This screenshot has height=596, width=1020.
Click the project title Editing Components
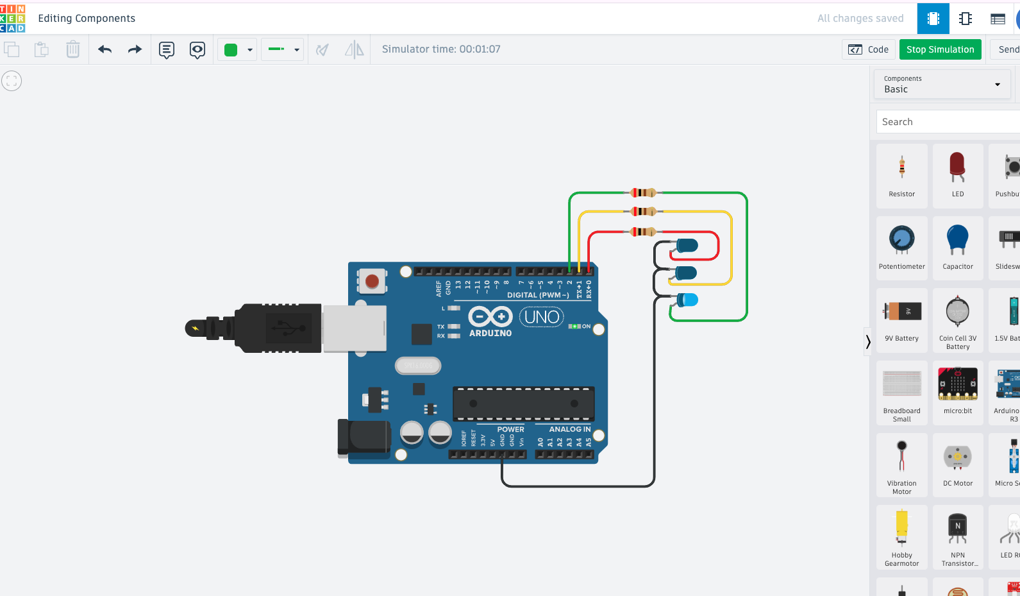tap(87, 19)
